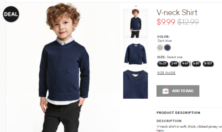Select the 1½-2Y size option
Image resolution: width=222 pixels, height=132 pixels.
163,64
